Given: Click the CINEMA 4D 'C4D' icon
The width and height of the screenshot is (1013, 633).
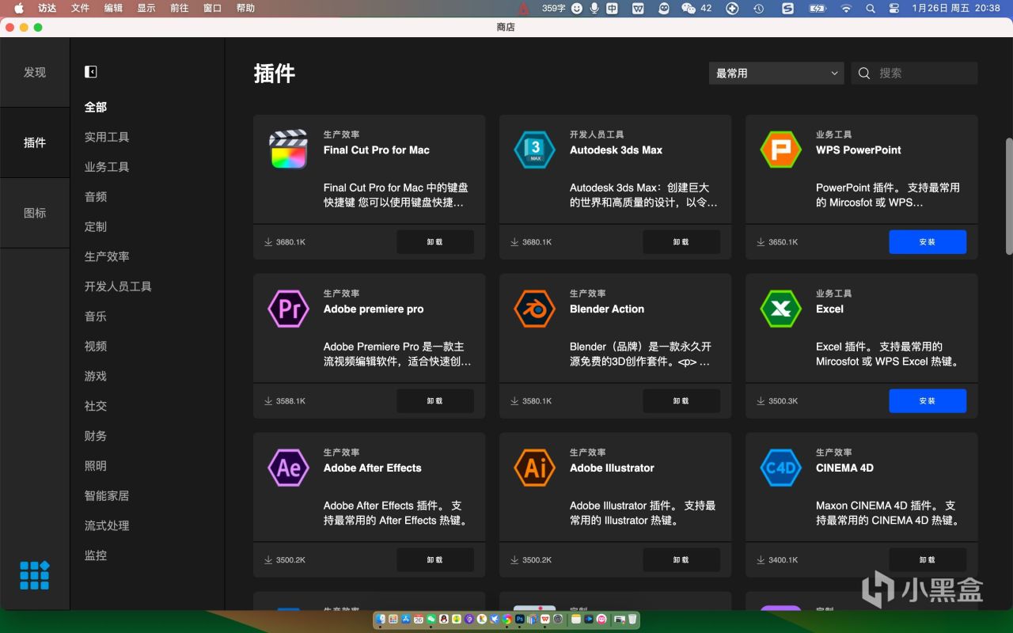Looking at the screenshot, I should pyautogui.click(x=781, y=468).
